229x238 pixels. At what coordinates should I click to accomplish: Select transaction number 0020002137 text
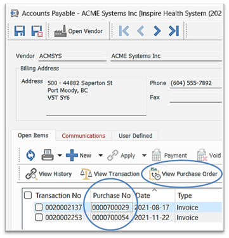63,208
